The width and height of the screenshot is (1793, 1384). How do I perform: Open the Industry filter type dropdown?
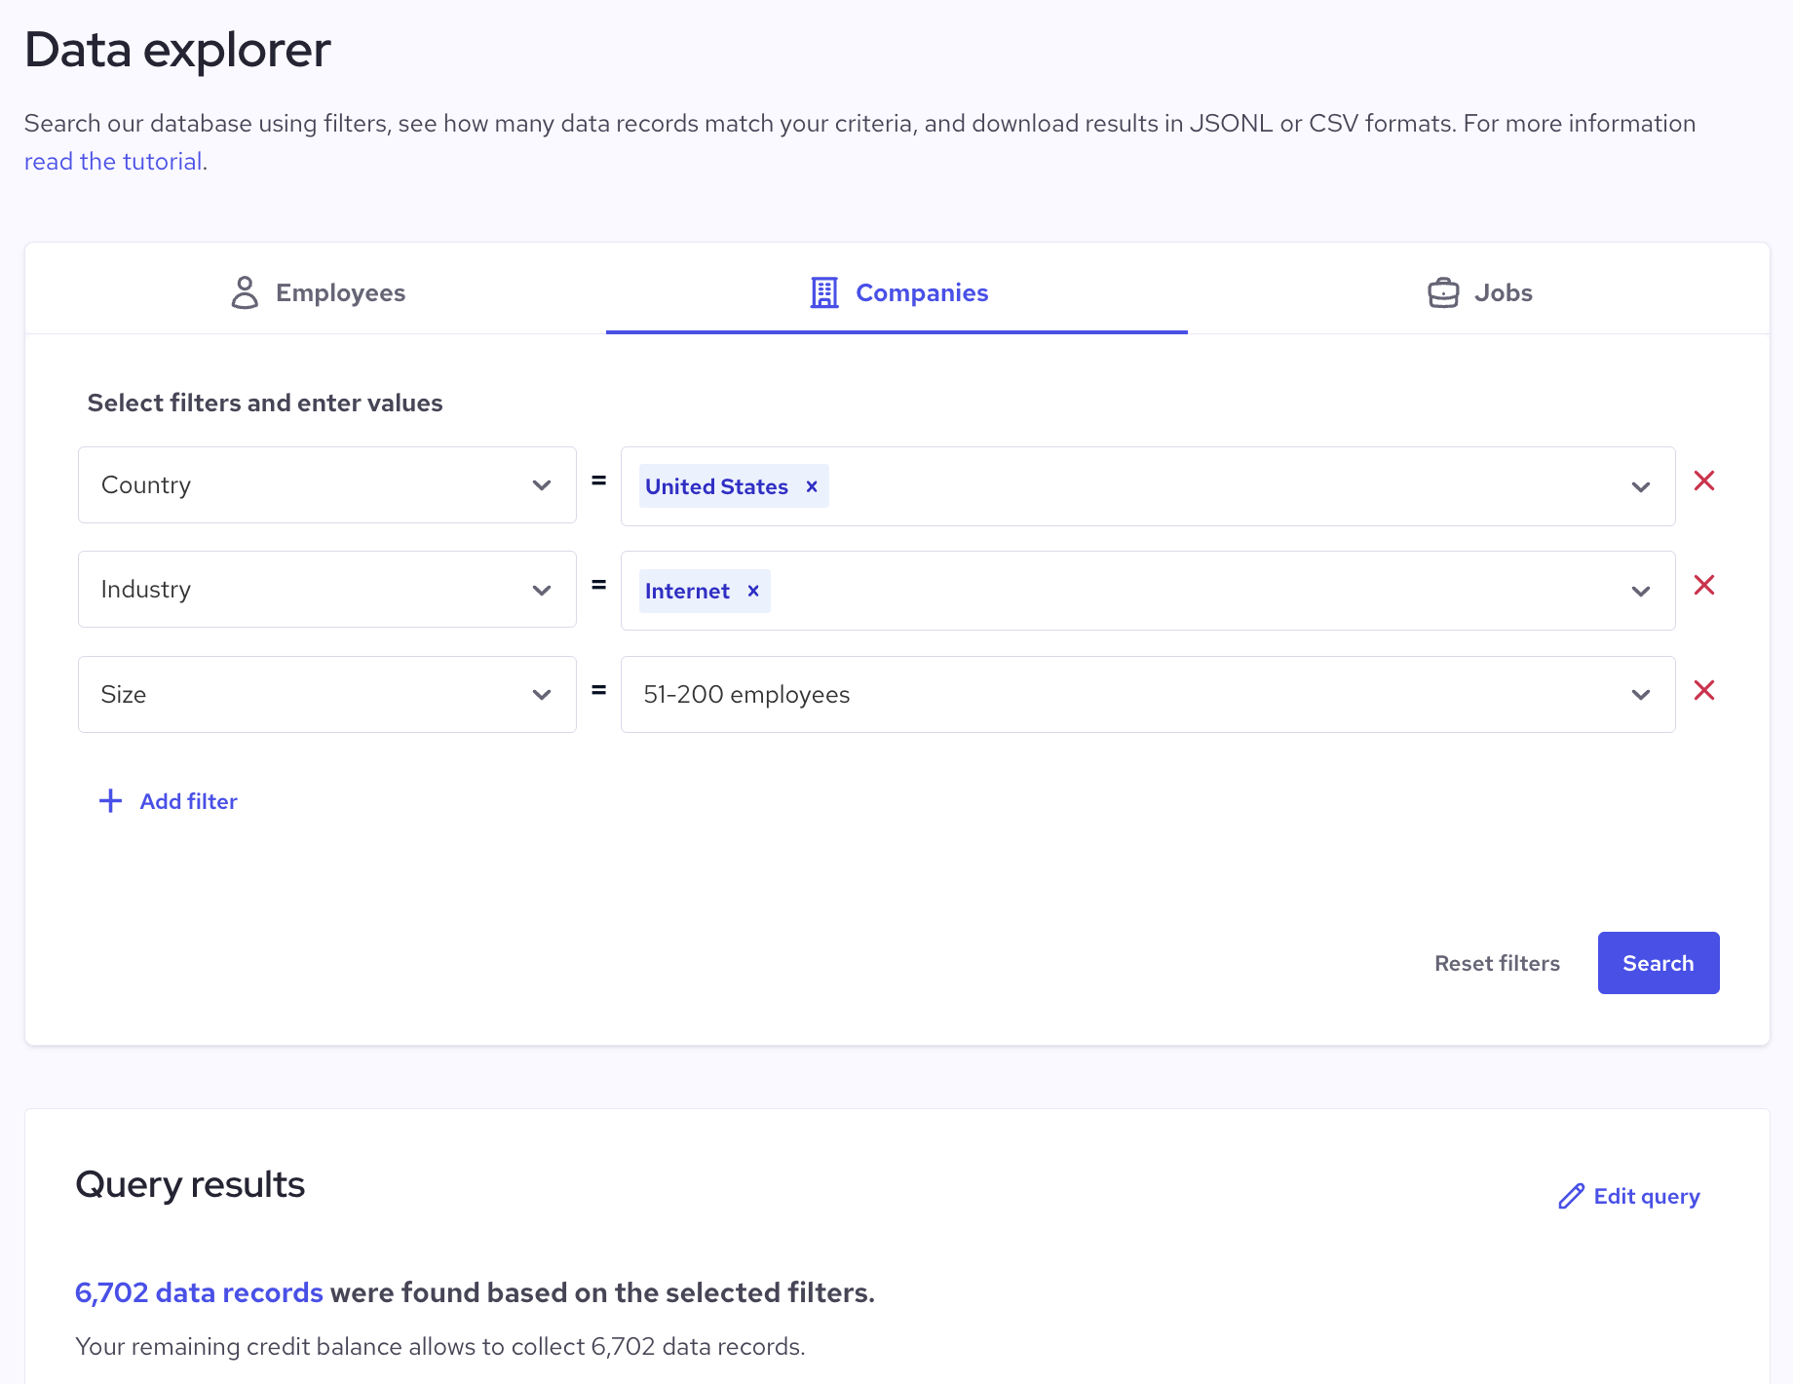click(x=327, y=590)
